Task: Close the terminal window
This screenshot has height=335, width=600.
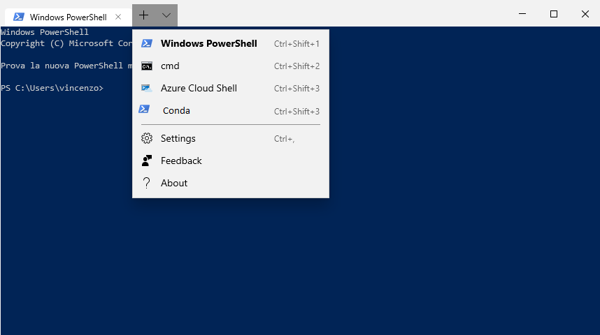Action: pyautogui.click(x=585, y=14)
